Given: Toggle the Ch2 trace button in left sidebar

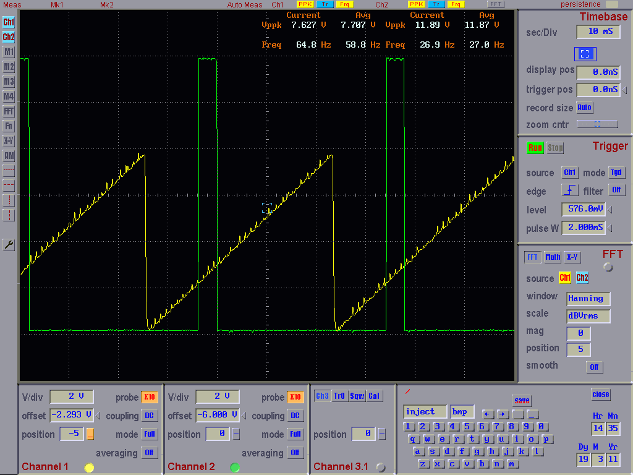Looking at the screenshot, I should [9, 37].
